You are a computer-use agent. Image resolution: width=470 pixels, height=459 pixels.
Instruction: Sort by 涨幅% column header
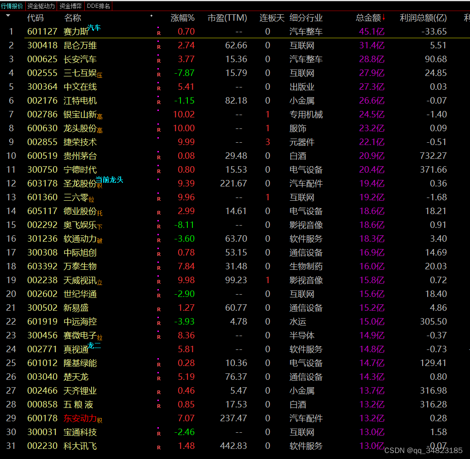[183, 18]
